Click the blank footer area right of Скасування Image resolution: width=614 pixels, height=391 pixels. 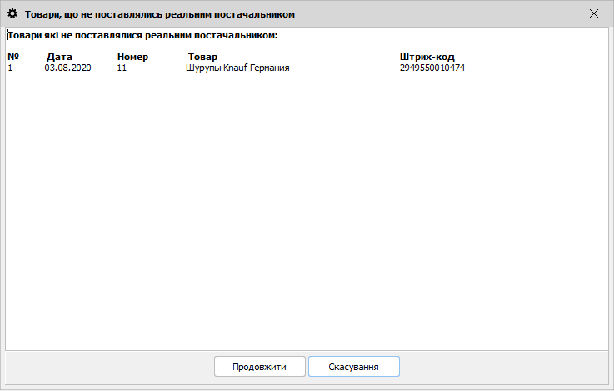500,367
